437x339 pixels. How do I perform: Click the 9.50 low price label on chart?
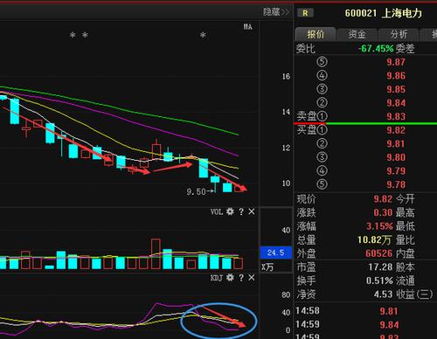[197, 192]
